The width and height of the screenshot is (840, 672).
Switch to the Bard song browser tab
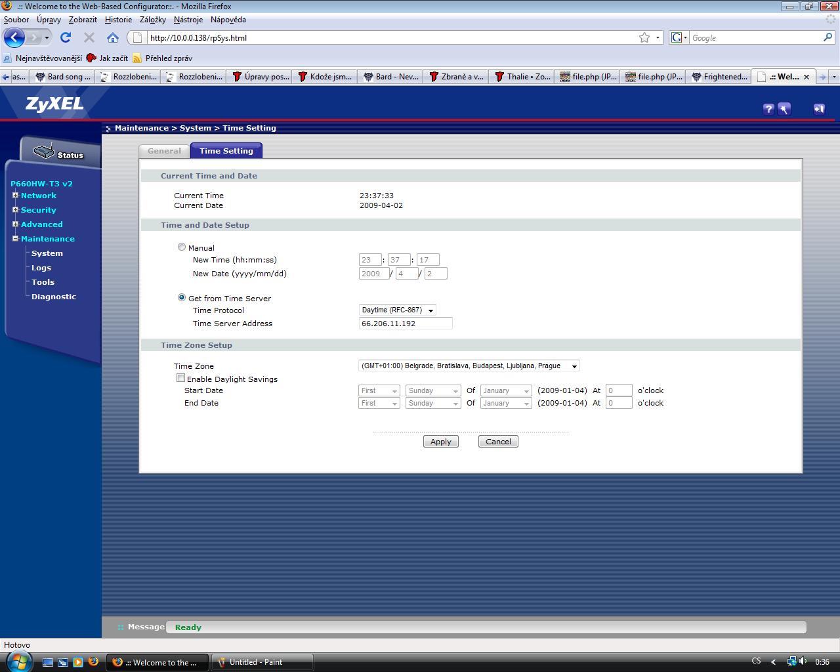[x=62, y=77]
